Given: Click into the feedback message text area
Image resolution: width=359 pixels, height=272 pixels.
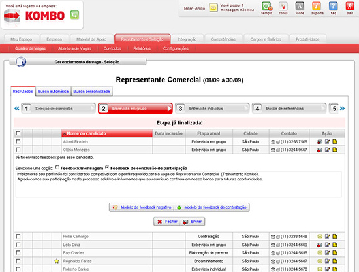Looking at the screenshot, I should pyautogui.click(x=178, y=184).
